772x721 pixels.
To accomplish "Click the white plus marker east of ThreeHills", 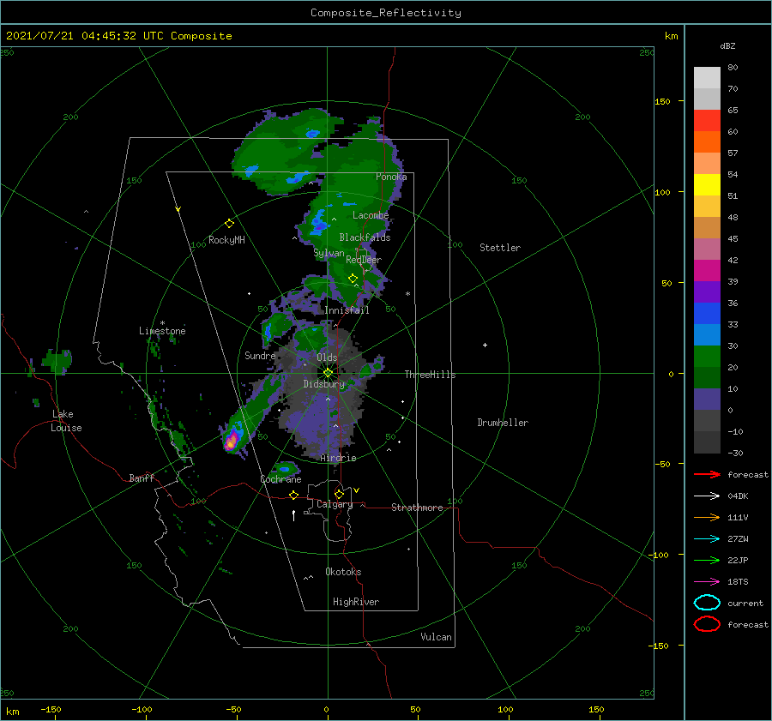I will [485, 345].
